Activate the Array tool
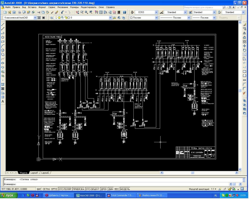Screen dimensions: 249x199 coord(244,41)
